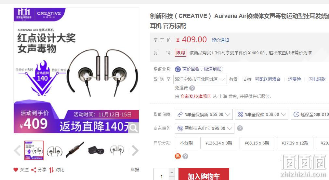The height and width of the screenshot is (180, 329).
Task: Select ¥136.34 x 3期 installment option
Action: [219, 143]
